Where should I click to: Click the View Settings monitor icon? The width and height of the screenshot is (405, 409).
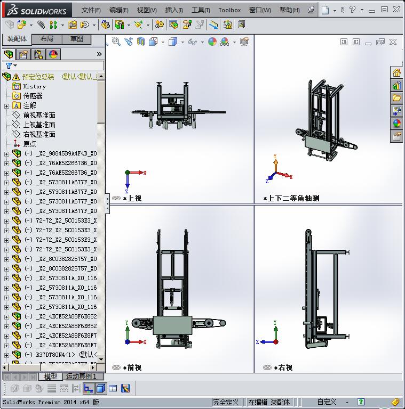244,42
